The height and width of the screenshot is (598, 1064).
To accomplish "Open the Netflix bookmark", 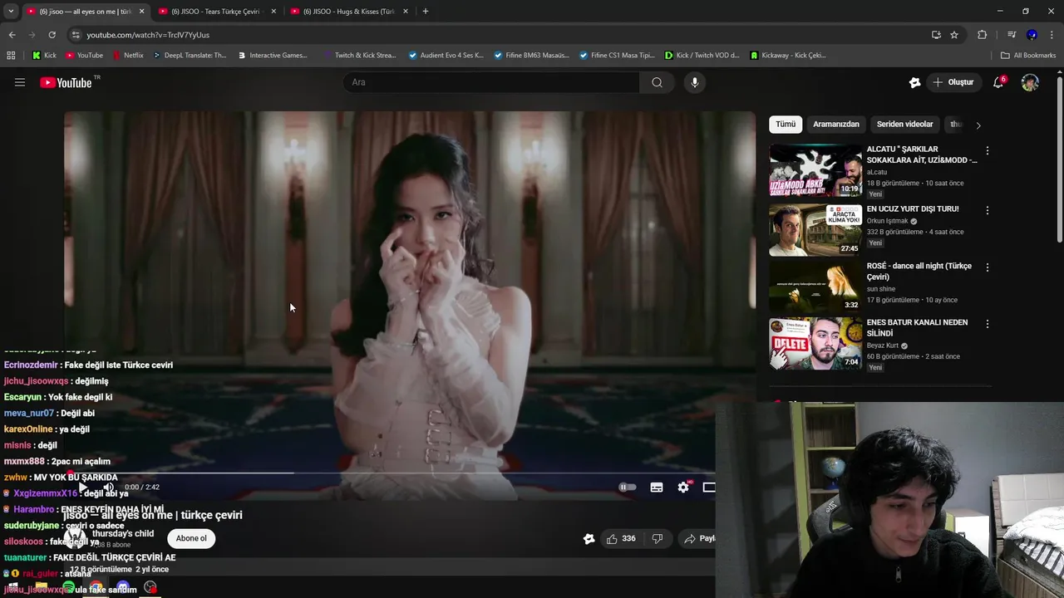I will (127, 56).
